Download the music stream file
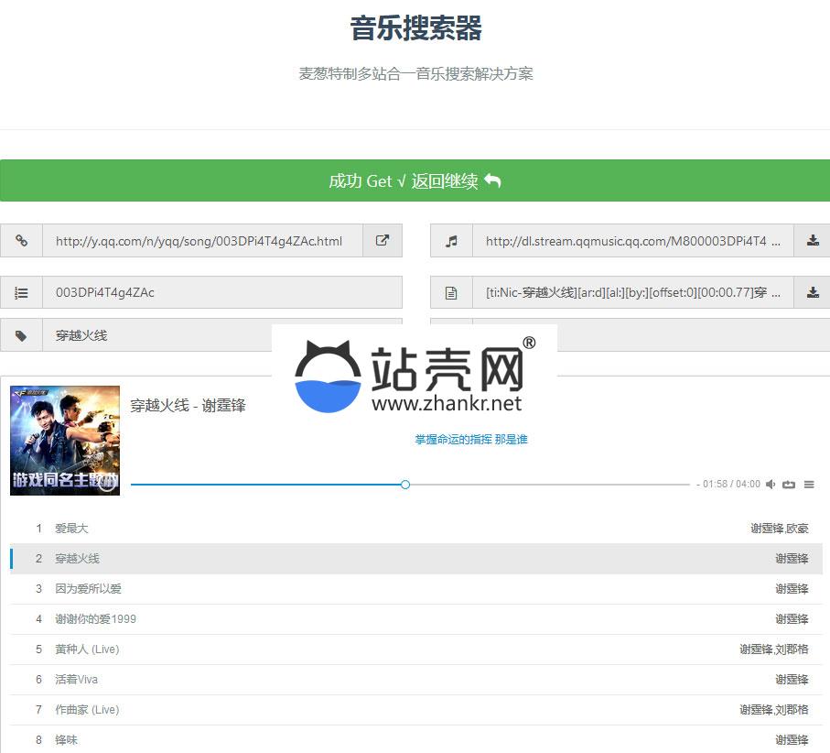The image size is (830, 753). point(812,241)
